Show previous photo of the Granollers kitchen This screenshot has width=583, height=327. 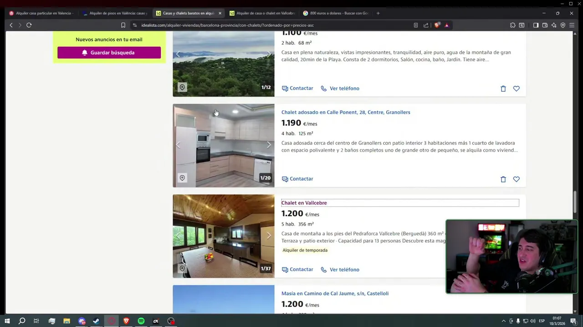click(x=178, y=145)
